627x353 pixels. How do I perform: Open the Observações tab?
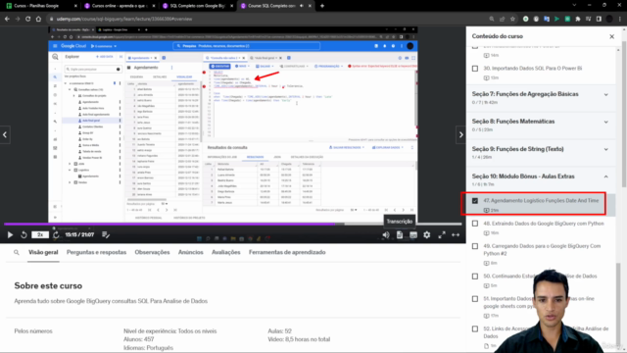152,253
